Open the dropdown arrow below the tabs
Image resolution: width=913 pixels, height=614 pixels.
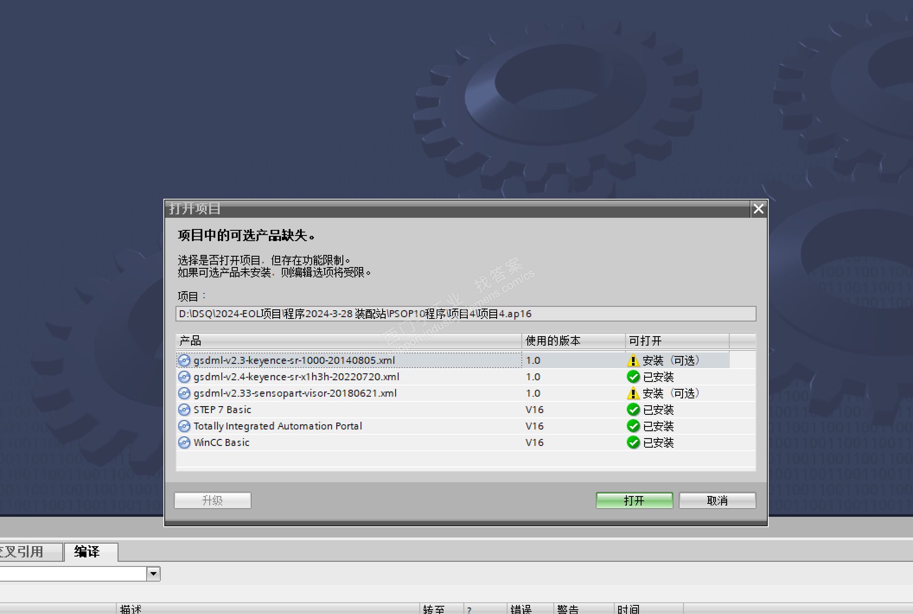[153, 574]
